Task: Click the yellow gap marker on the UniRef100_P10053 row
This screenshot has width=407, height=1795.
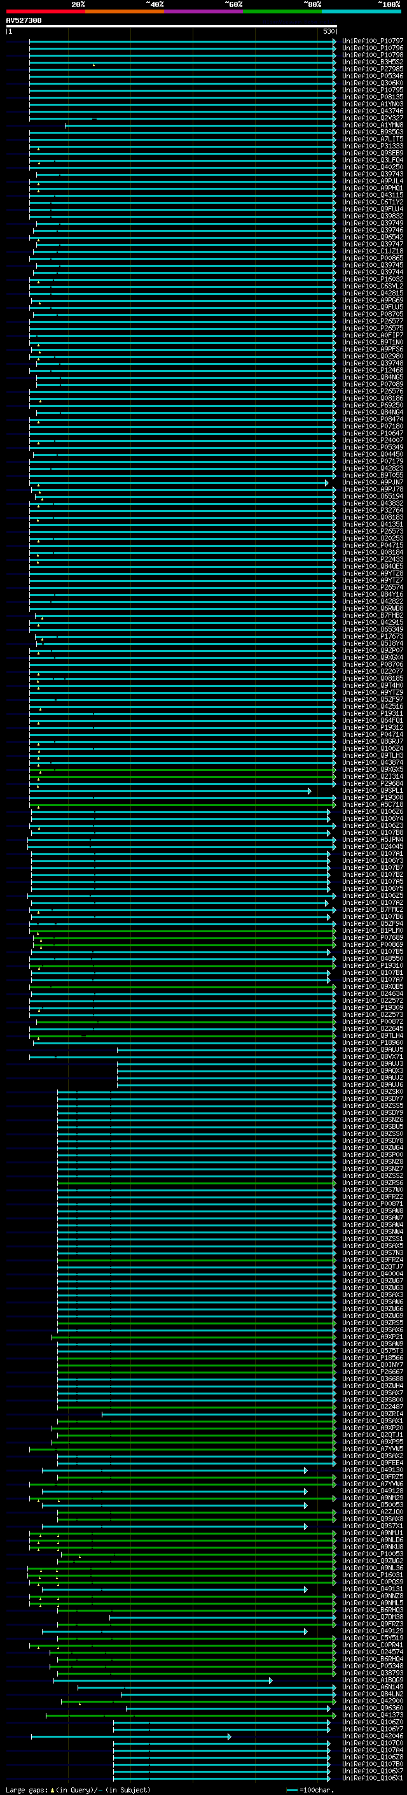Action: 79,1556
